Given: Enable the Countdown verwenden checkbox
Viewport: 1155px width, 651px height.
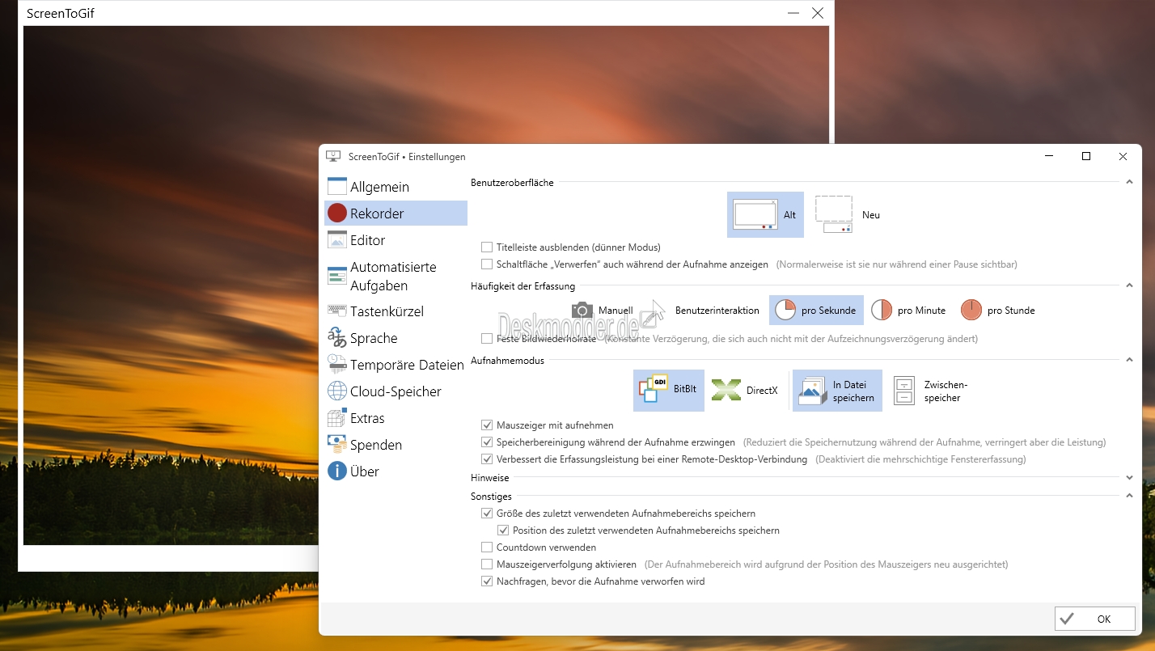Looking at the screenshot, I should (487, 547).
